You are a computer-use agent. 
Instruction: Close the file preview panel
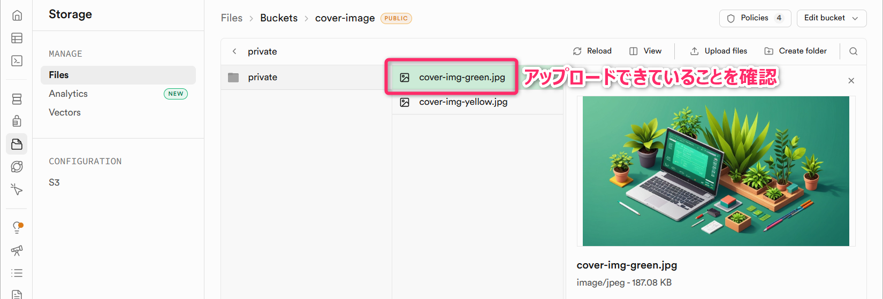pos(851,81)
